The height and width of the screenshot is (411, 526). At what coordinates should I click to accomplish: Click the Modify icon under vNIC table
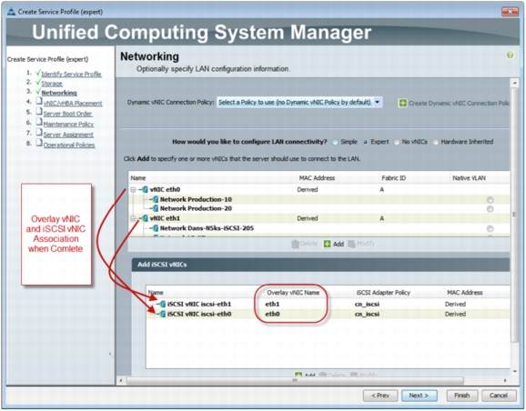(x=351, y=244)
